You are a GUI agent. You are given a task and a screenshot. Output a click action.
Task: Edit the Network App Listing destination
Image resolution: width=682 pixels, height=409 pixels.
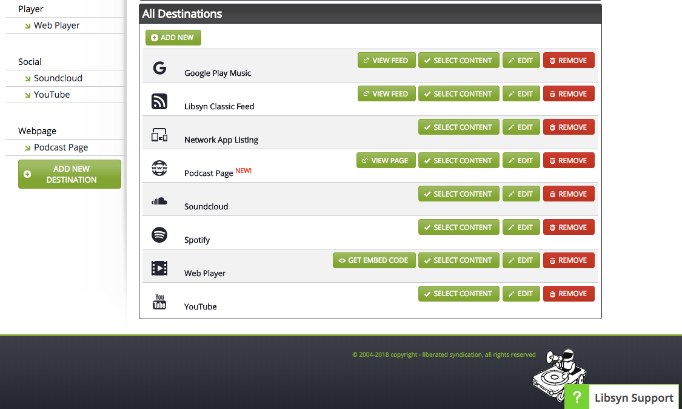(521, 127)
